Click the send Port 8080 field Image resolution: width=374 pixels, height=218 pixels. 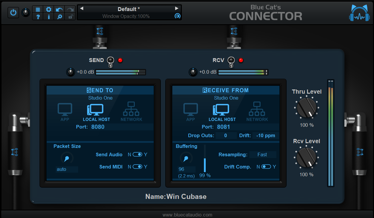(121, 127)
